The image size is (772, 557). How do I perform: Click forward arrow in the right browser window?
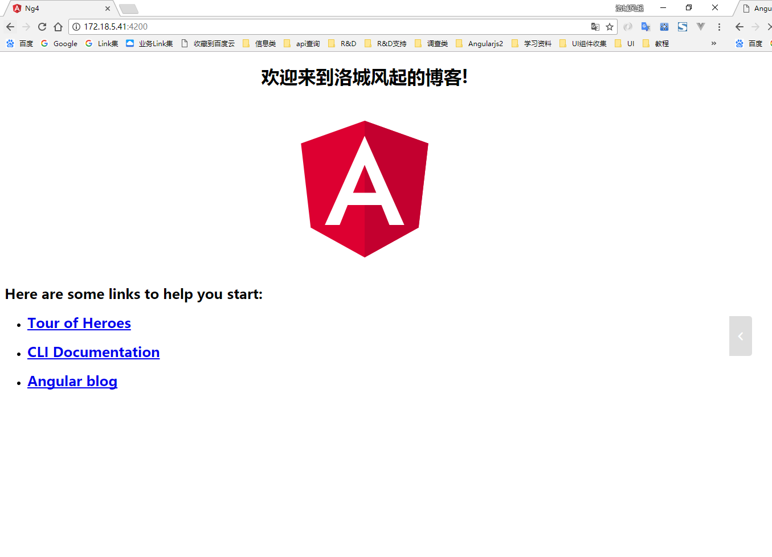pyautogui.click(x=755, y=27)
